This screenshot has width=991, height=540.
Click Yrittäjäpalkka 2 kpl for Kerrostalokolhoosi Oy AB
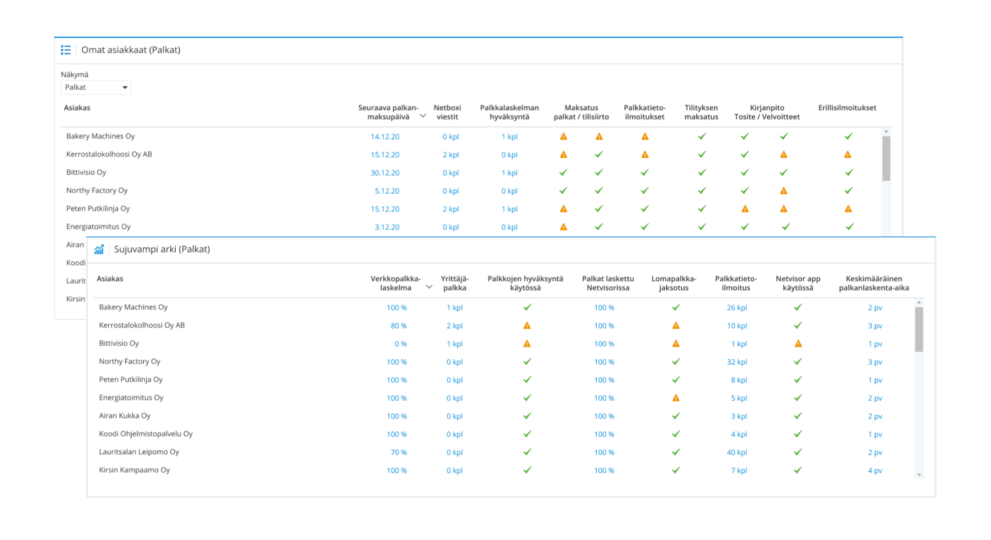[454, 326]
